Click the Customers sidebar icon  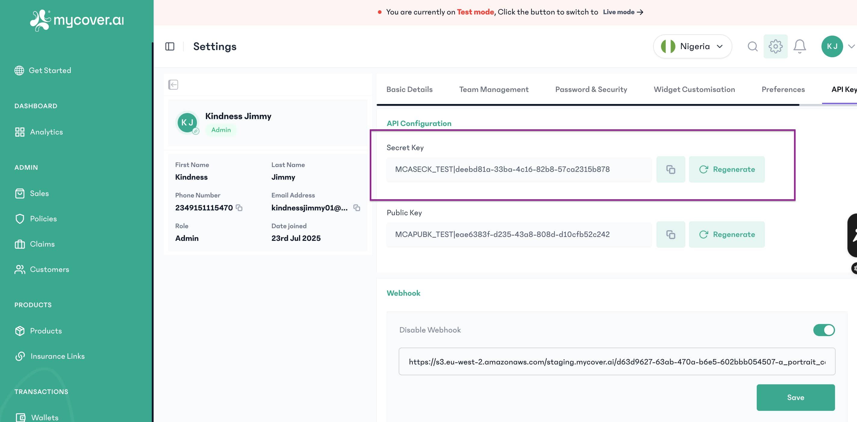tap(20, 269)
